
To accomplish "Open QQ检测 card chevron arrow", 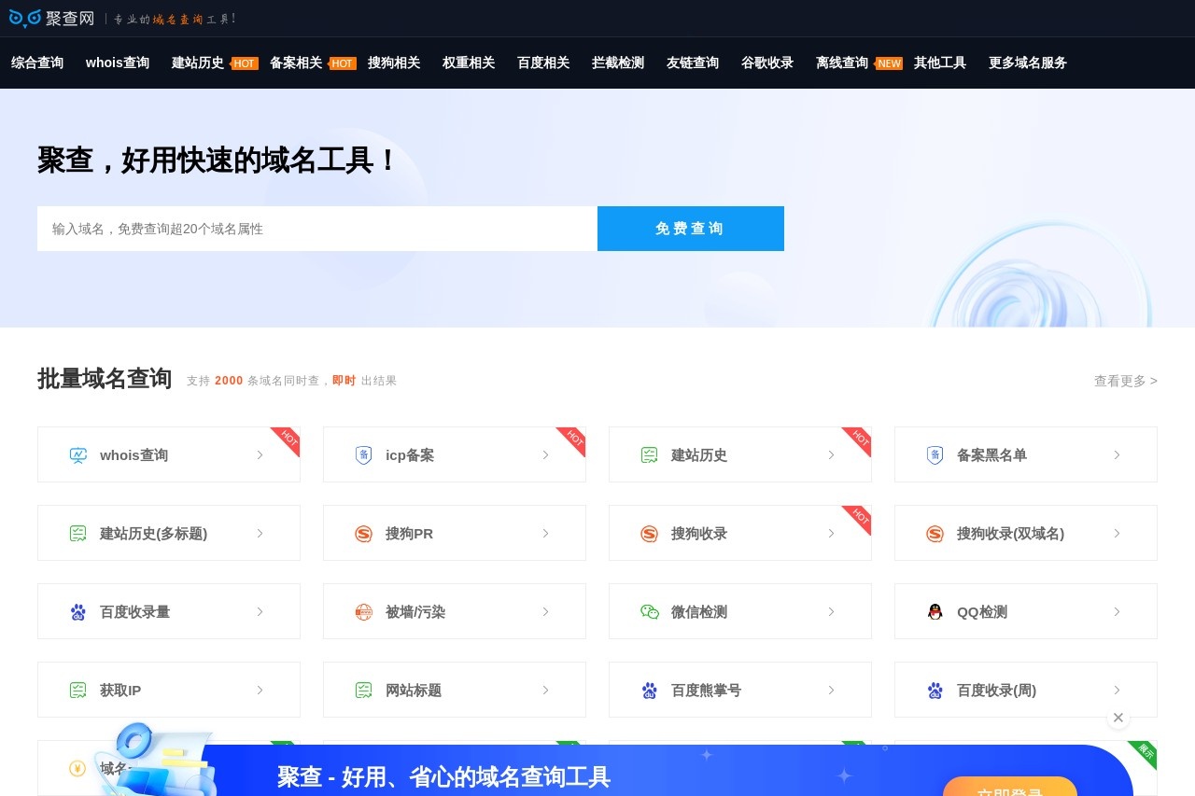I will [x=1118, y=612].
